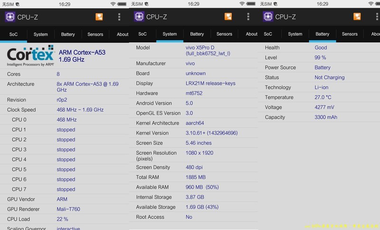
Task: Tap Kernel Version '3.10.61+ (1432964696)'
Action: [211, 133]
